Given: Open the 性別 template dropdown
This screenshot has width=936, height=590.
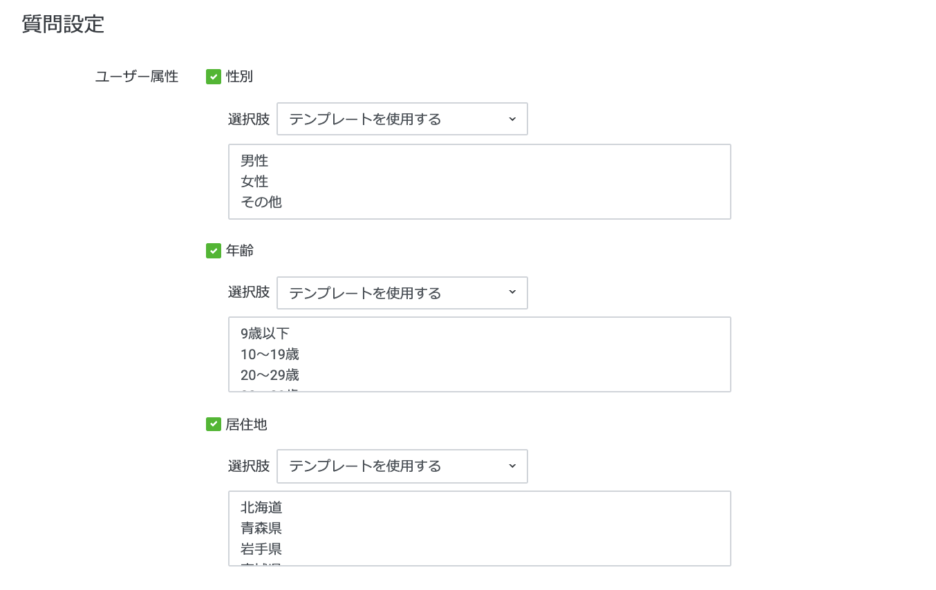Looking at the screenshot, I should (402, 119).
